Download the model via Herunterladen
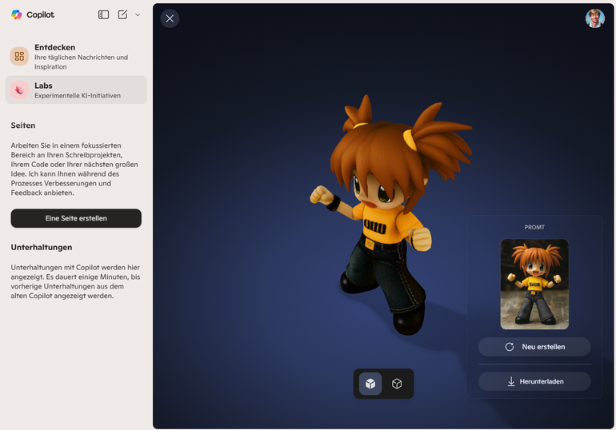 534,381
